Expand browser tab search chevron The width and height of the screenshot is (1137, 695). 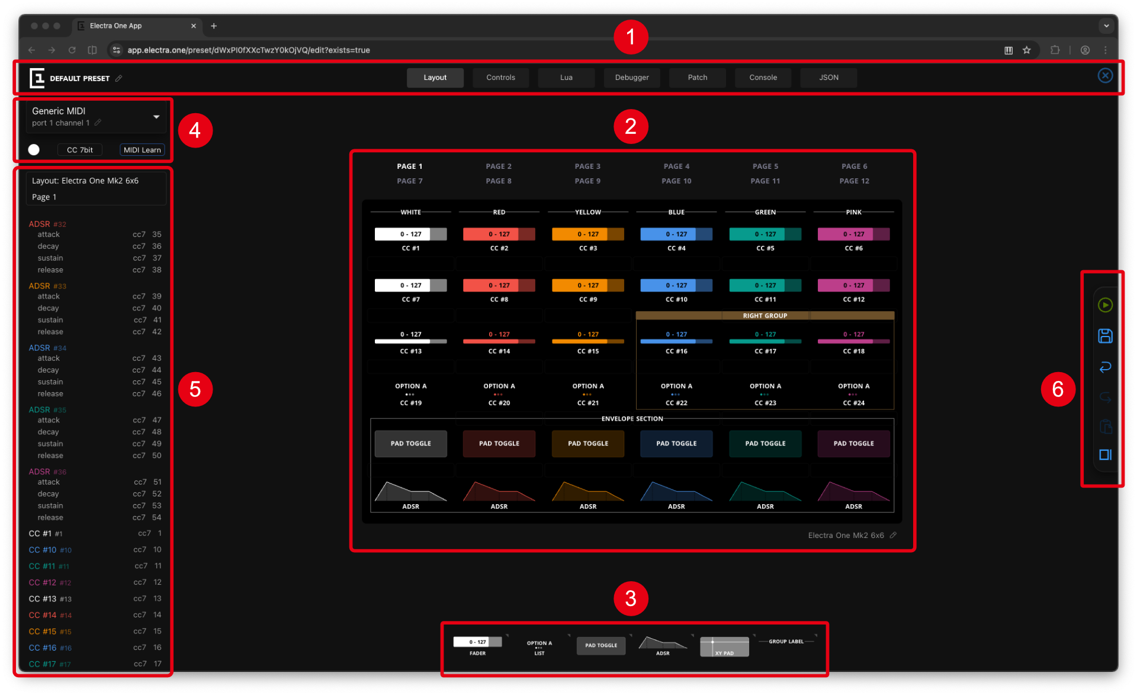(x=1106, y=26)
